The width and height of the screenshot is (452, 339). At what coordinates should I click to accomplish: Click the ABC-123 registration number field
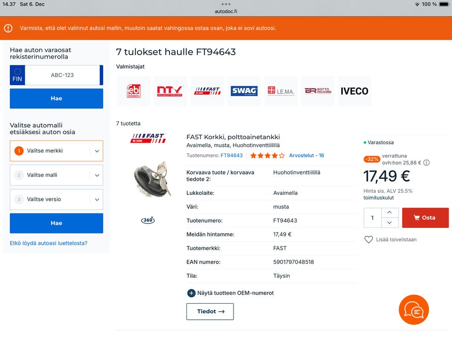(x=62, y=75)
